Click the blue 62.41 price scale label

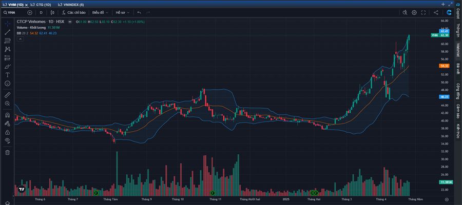[444, 31]
